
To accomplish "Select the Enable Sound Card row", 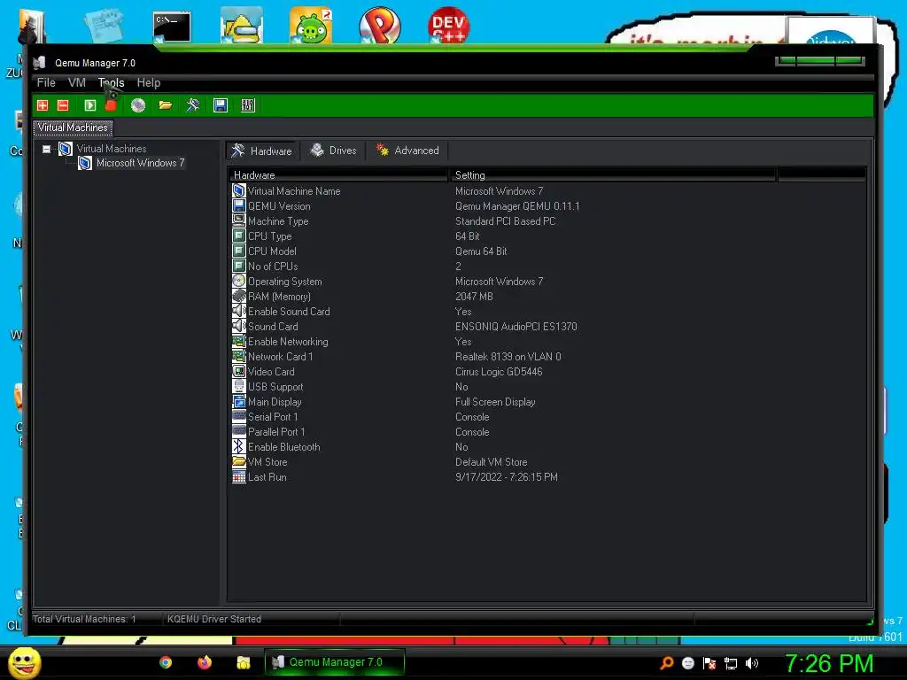I will tap(547, 311).
